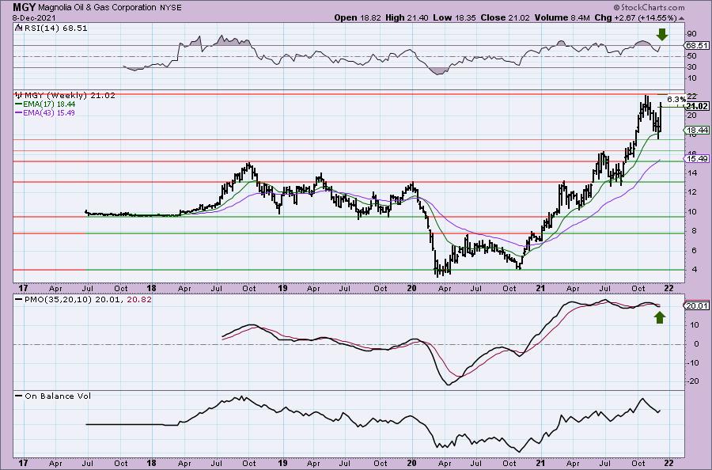The width and height of the screenshot is (712, 470).
Task: Click the 21.02 price tag on right axis
Action: (696, 106)
